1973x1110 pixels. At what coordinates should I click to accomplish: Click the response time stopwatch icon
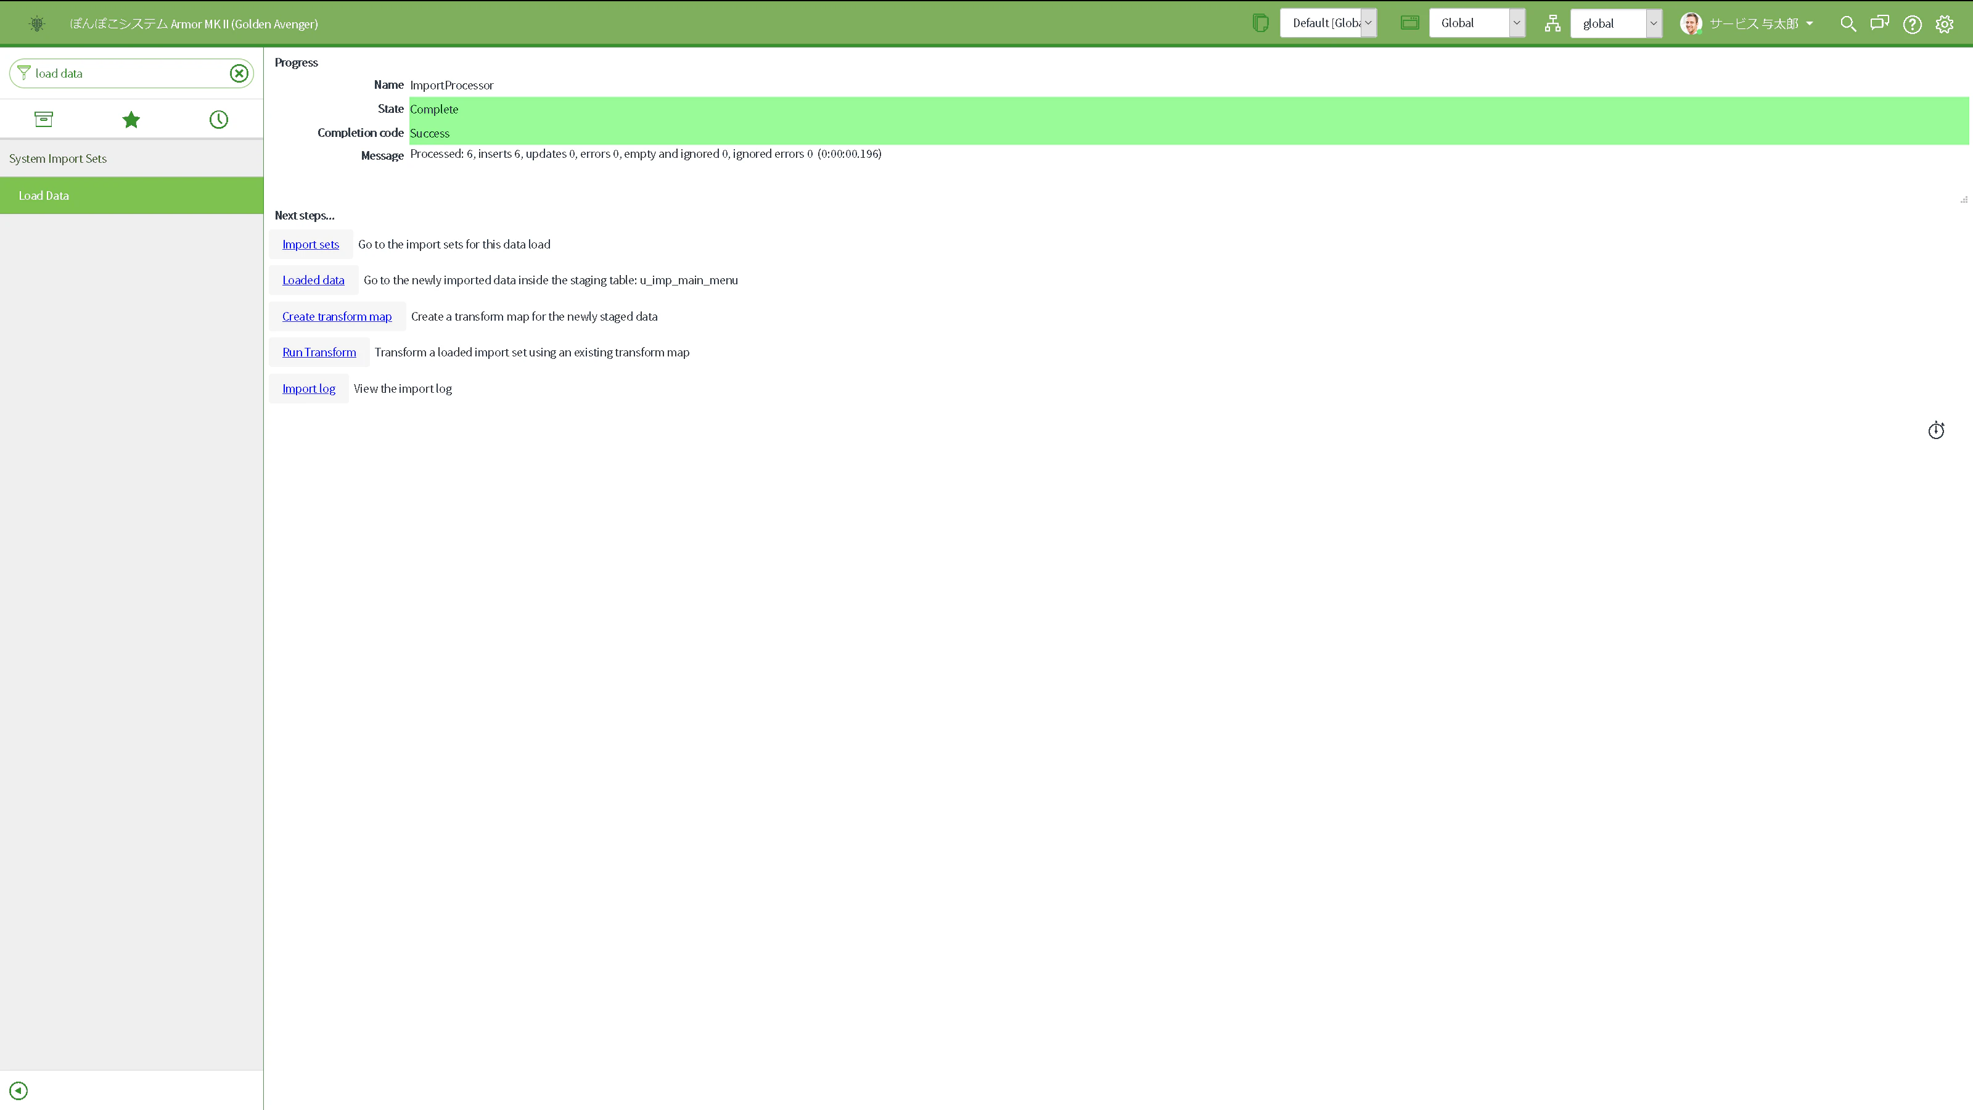1935,430
